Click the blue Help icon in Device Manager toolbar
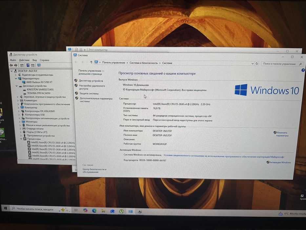 [28, 65]
